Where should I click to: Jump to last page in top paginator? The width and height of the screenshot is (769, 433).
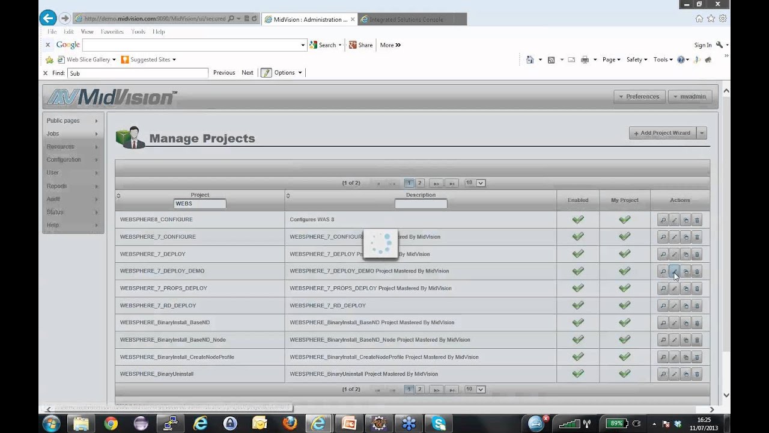coord(452,183)
